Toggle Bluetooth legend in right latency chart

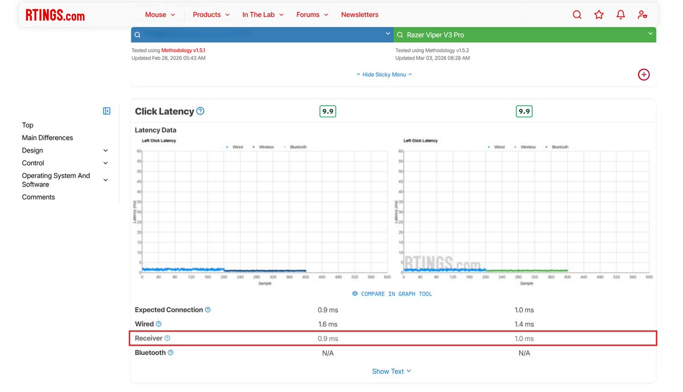click(x=557, y=147)
